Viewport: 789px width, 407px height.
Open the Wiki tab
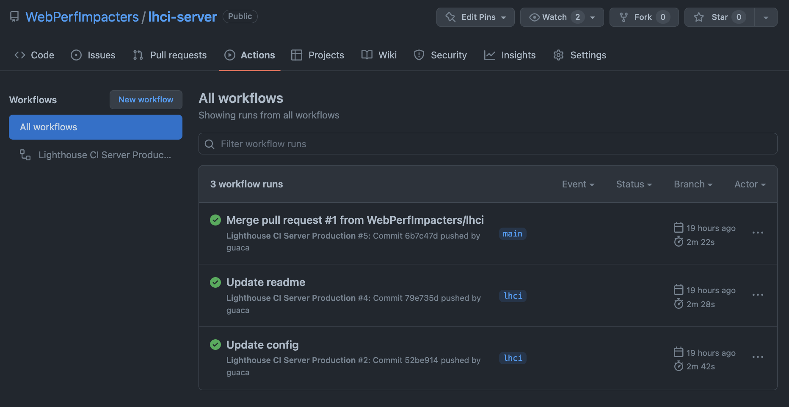(x=379, y=55)
